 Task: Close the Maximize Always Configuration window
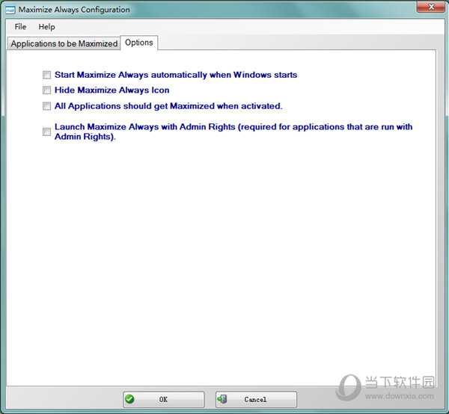point(431,7)
